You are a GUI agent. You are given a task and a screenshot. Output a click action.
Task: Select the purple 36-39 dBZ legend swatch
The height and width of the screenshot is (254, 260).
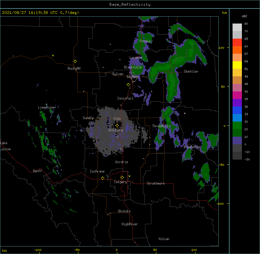click(x=237, y=103)
